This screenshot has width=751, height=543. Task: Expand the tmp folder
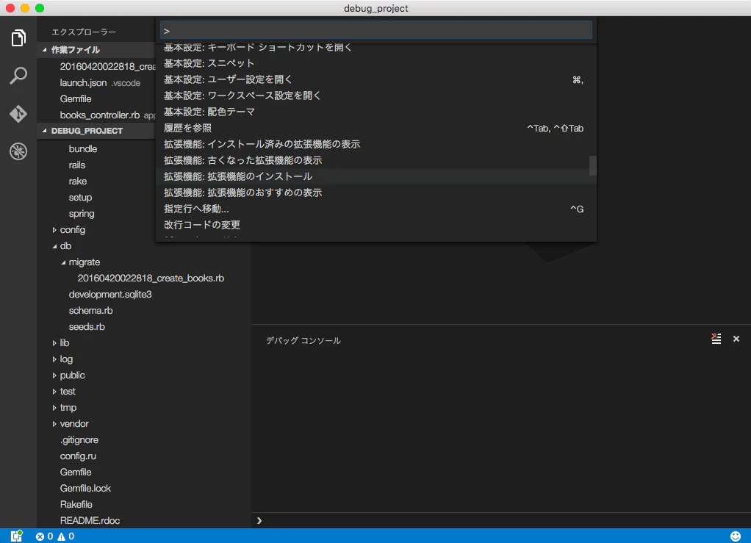(x=54, y=408)
